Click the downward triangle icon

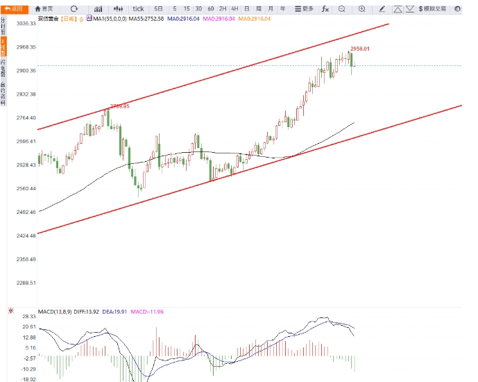[x=410, y=9]
